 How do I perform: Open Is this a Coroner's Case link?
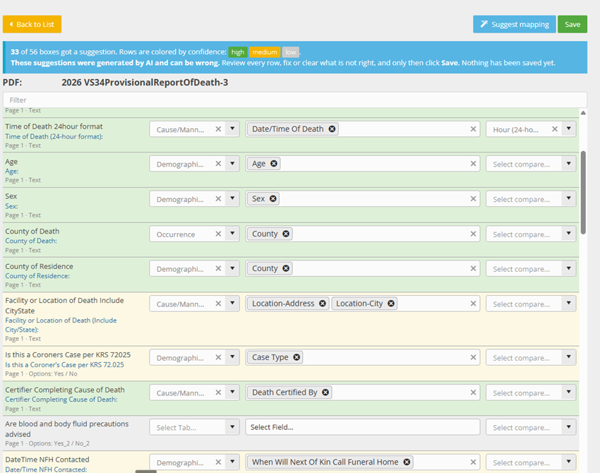coord(64,365)
